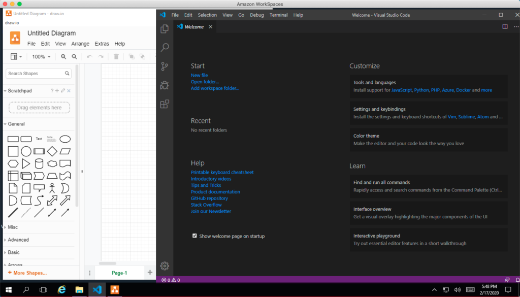This screenshot has width=520, height=297.
Task: Select the Page-1 tab
Action: coord(119,273)
